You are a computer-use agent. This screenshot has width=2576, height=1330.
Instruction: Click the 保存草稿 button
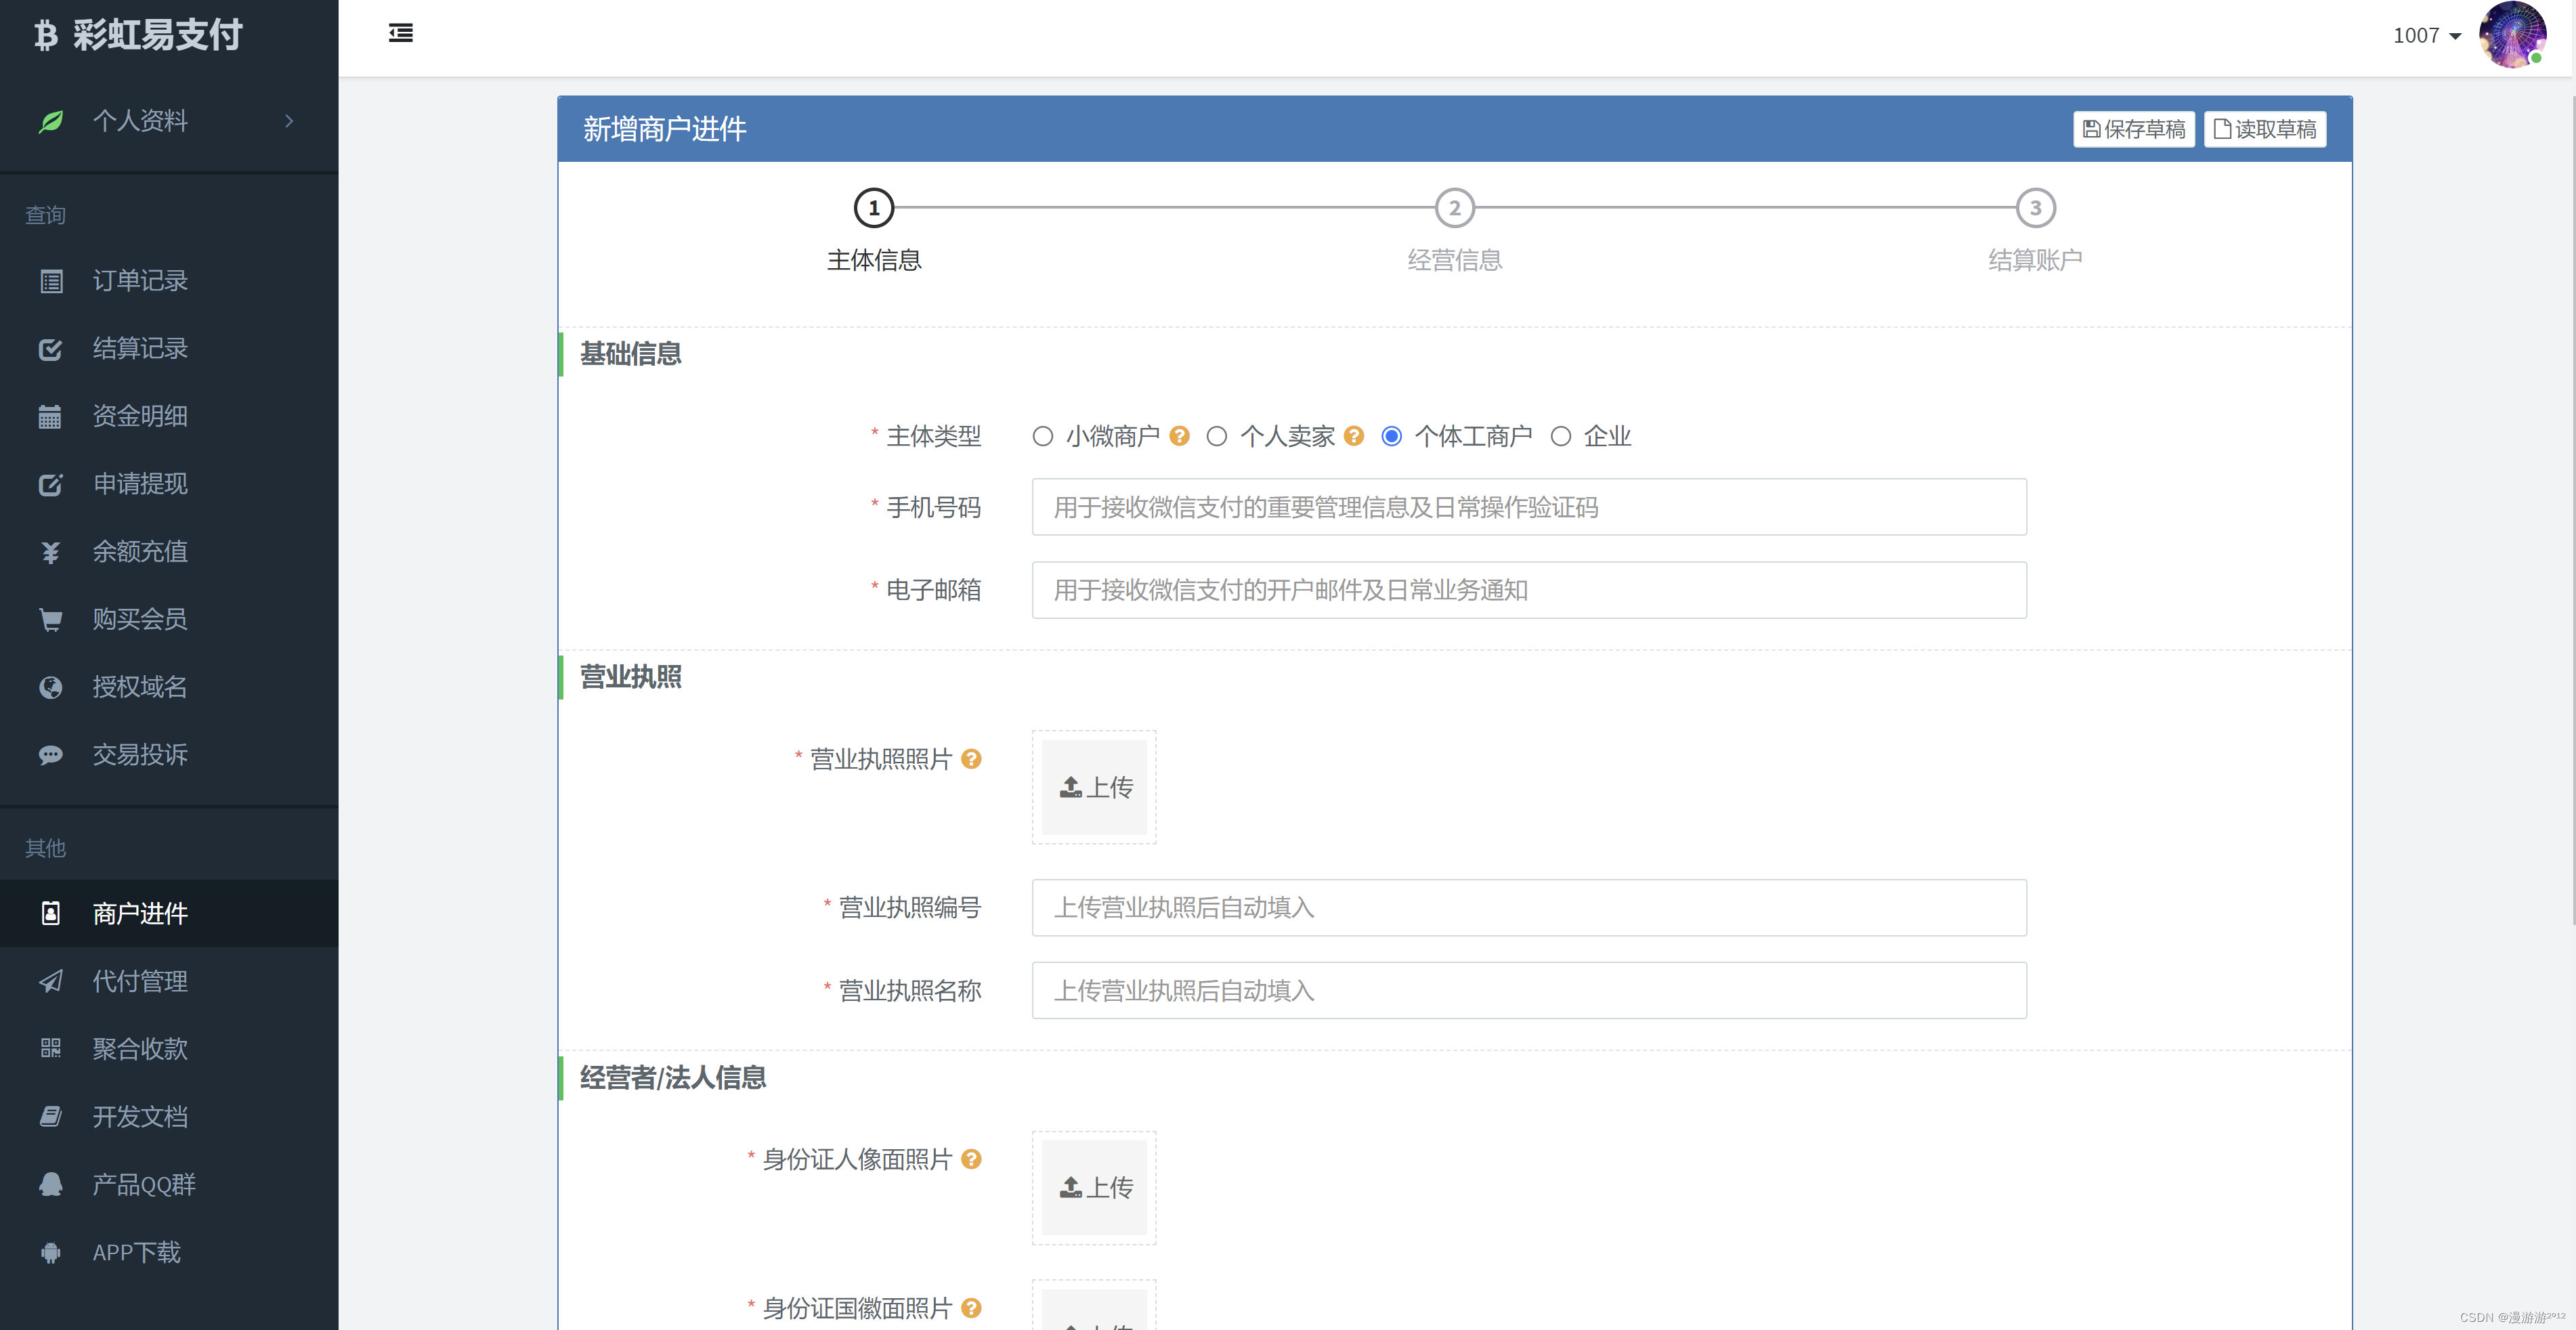click(2133, 129)
